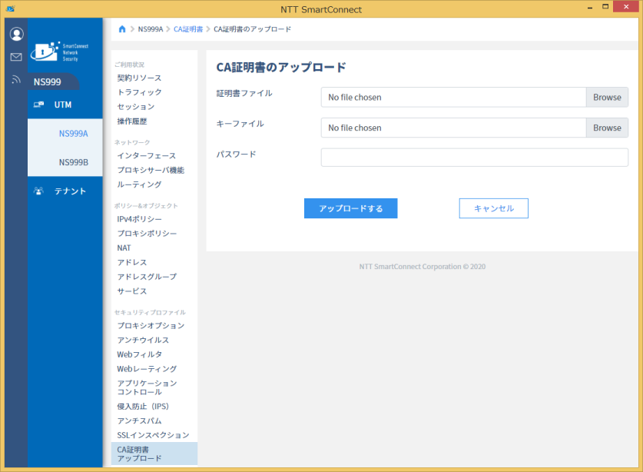This screenshot has height=472, width=643.
Task: Open the UTM menu item
Action: 65,105
